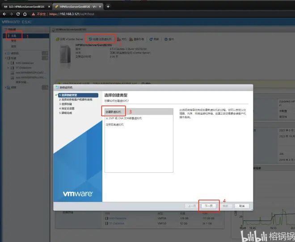
Task: Click the 存储 count badge in the navigator
Action: pos(45,58)
